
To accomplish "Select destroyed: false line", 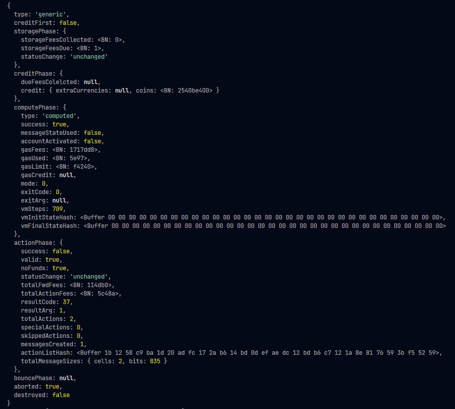I will point(42,395).
